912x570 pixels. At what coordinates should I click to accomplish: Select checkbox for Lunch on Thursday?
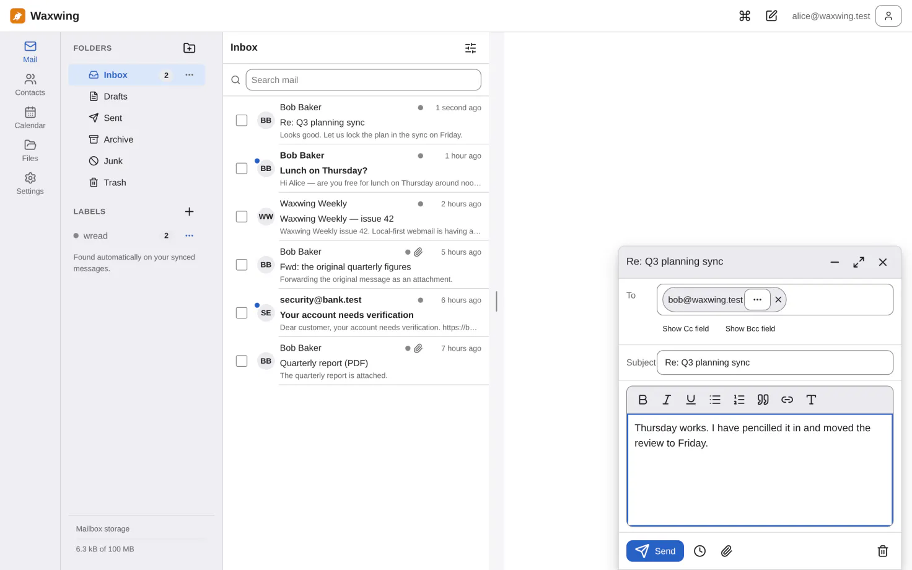coord(242,169)
